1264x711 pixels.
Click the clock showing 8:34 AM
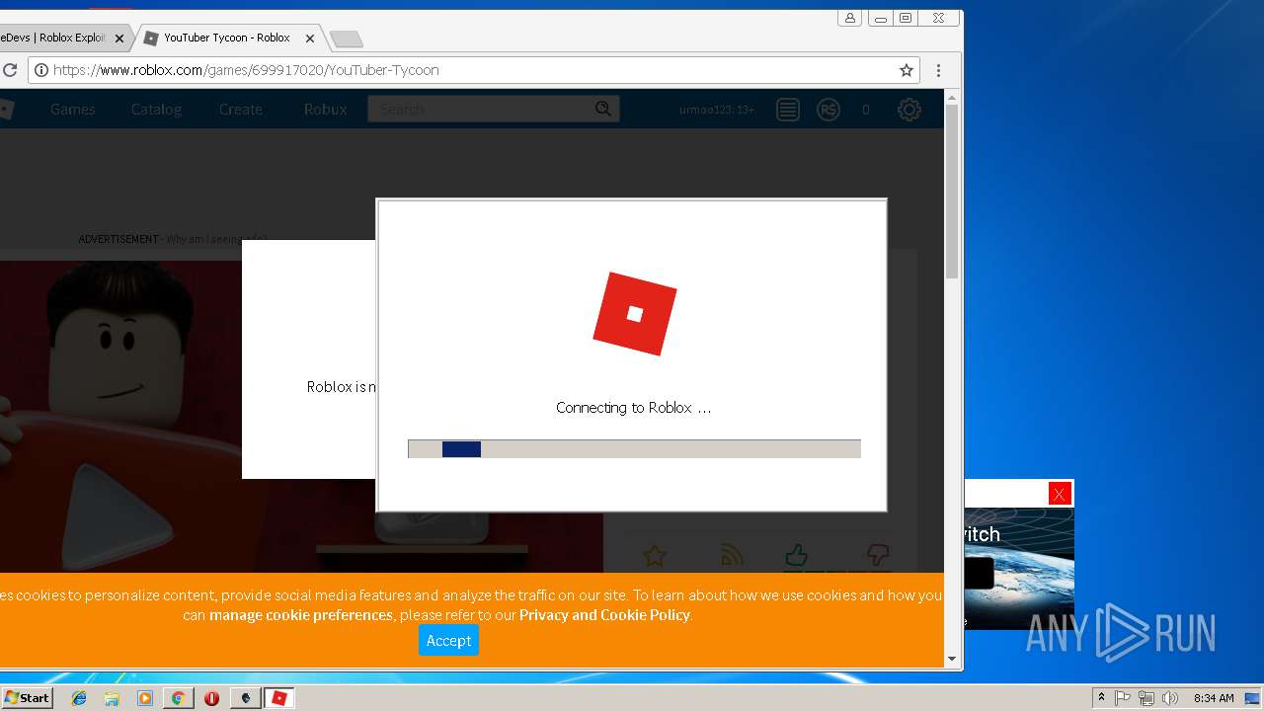tap(1213, 698)
